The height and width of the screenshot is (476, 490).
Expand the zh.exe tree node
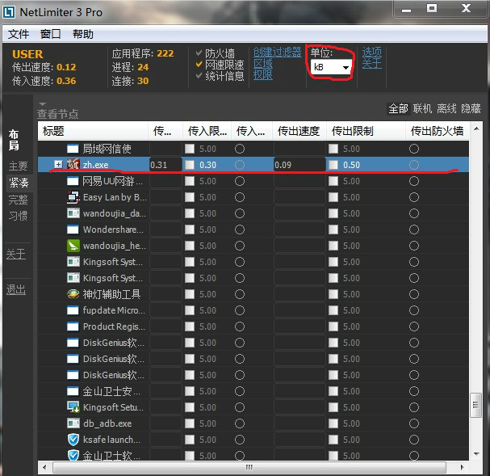pyautogui.click(x=58, y=164)
